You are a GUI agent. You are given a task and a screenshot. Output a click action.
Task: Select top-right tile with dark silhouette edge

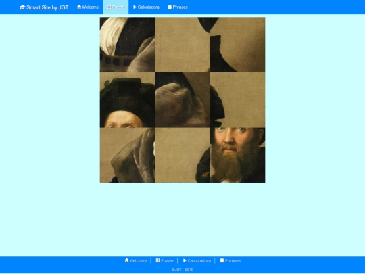pyautogui.click(x=238, y=45)
